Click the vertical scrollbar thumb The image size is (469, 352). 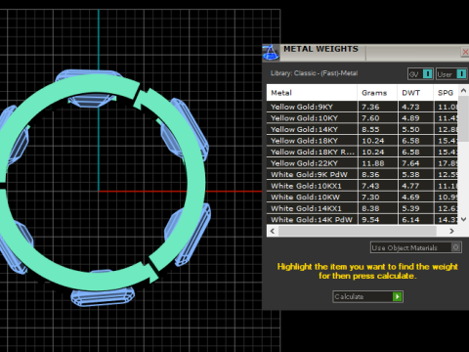click(x=463, y=119)
